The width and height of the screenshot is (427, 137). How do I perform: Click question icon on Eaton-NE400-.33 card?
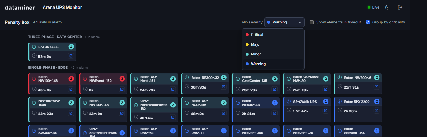tap(238, 103)
